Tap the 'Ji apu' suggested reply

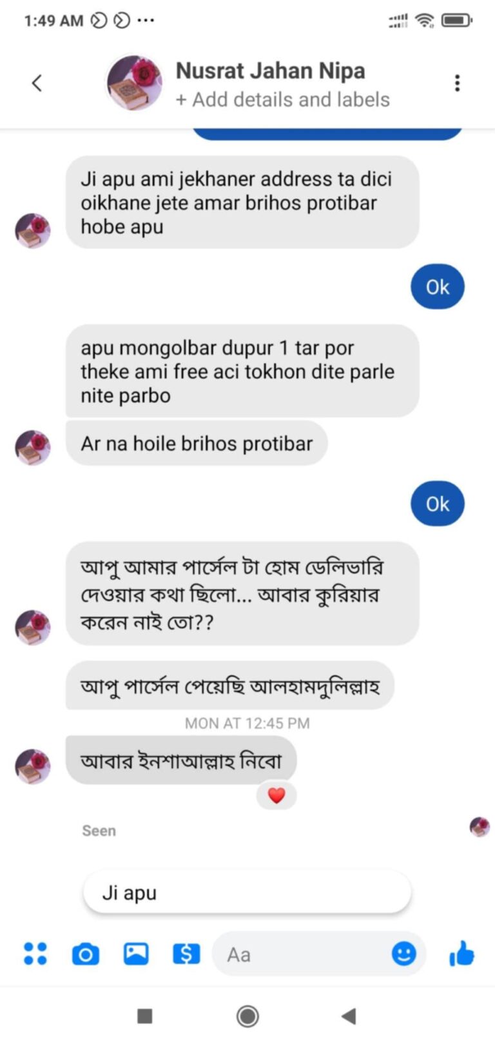click(247, 893)
